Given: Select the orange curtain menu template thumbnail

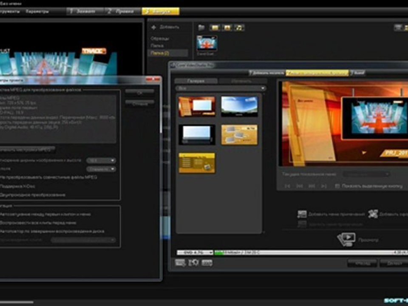Looking at the screenshot, I should pyautogui.click(x=197, y=106).
